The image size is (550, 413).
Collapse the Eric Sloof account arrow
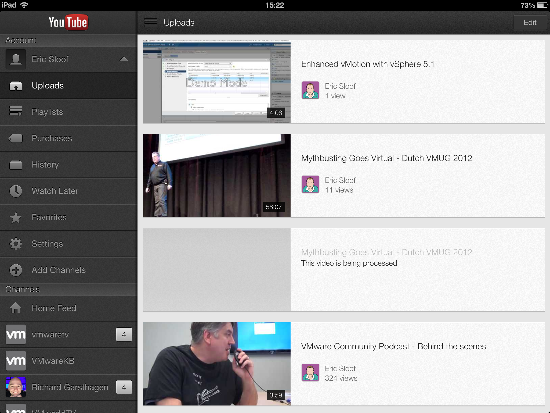coord(124,59)
